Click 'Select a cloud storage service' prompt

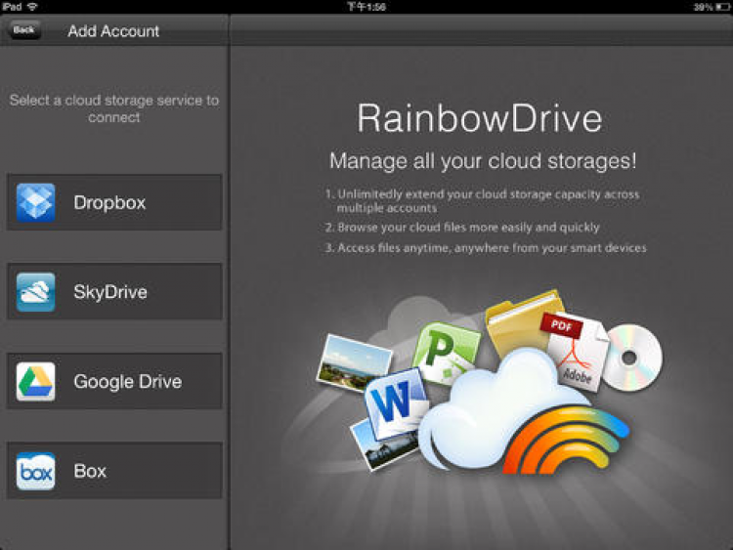click(x=114, y=108)
